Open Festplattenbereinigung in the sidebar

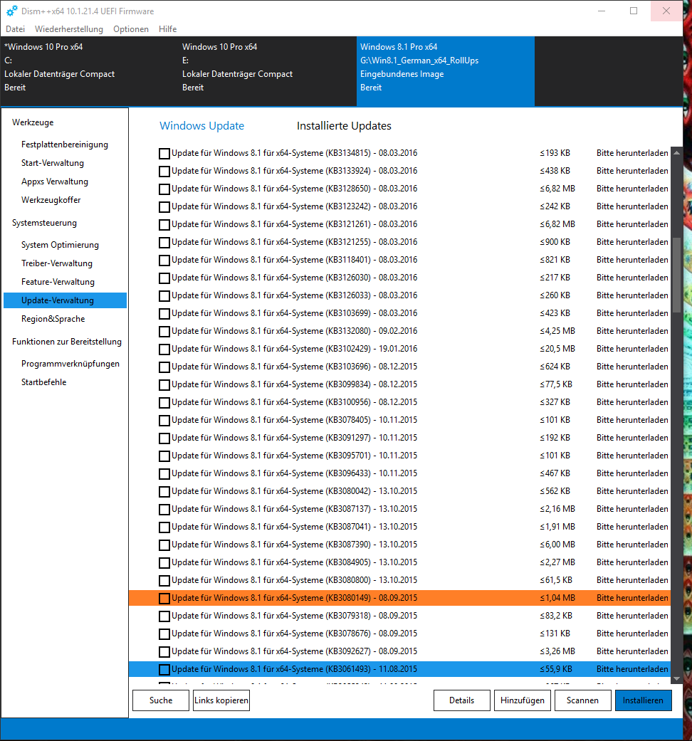[x=65, y=144]
